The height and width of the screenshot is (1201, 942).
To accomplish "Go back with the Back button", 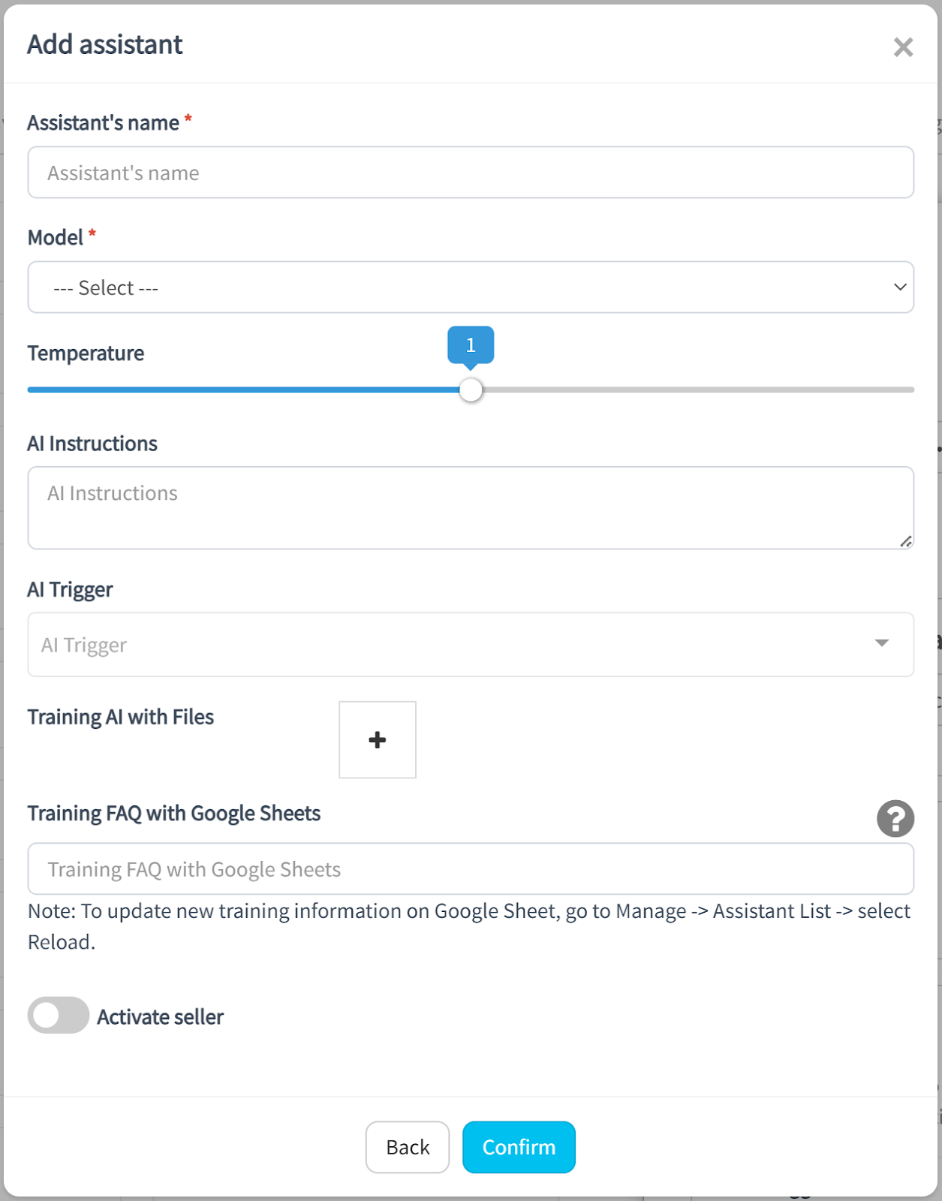I will pos(408,1147).
